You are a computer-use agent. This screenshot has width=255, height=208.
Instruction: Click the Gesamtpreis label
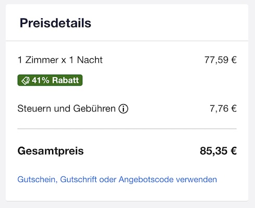50,151
